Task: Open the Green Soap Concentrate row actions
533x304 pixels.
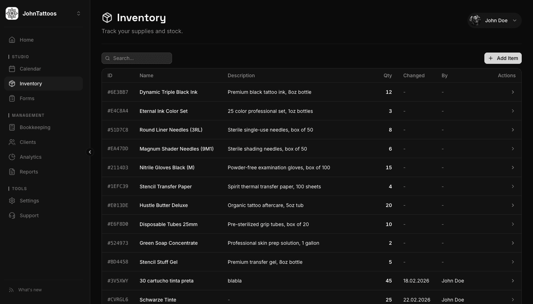Action: coord(513,243)
